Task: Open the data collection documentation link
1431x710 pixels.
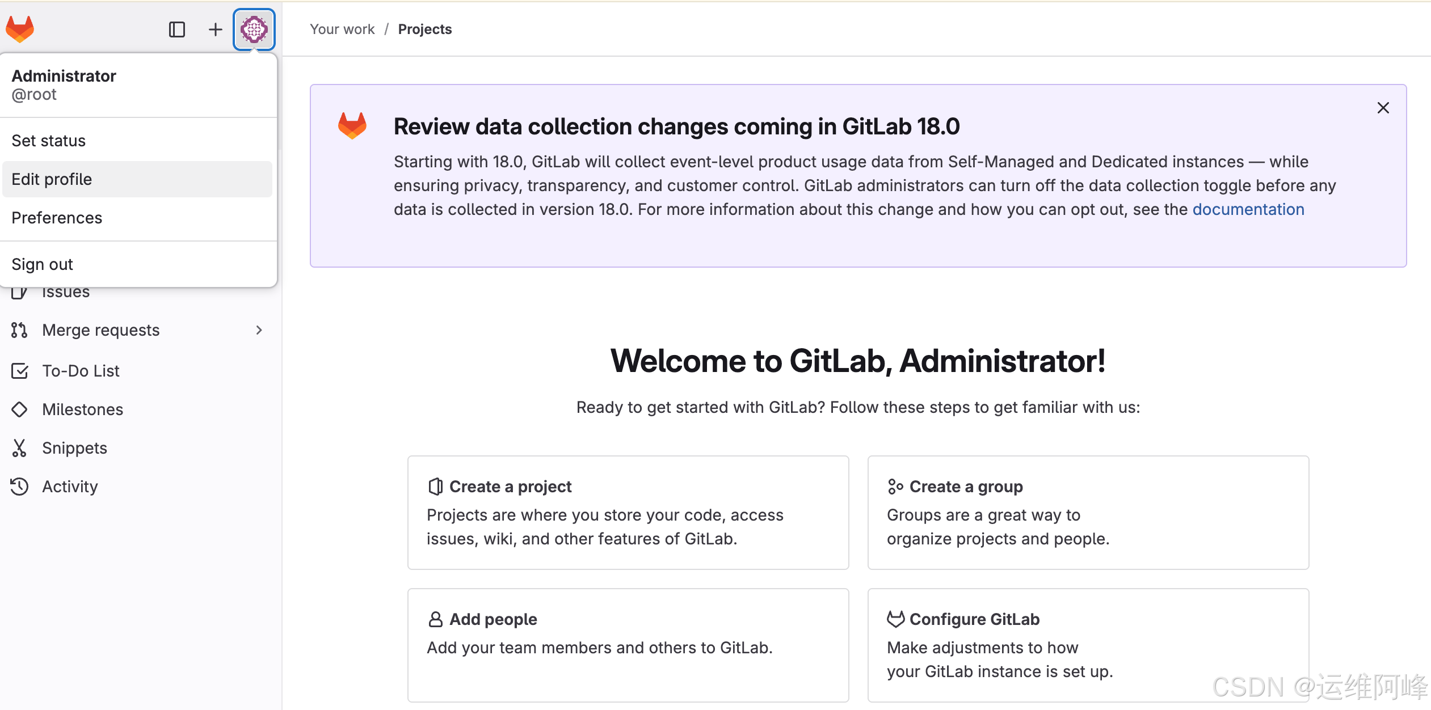Action: pos(1248,209)
